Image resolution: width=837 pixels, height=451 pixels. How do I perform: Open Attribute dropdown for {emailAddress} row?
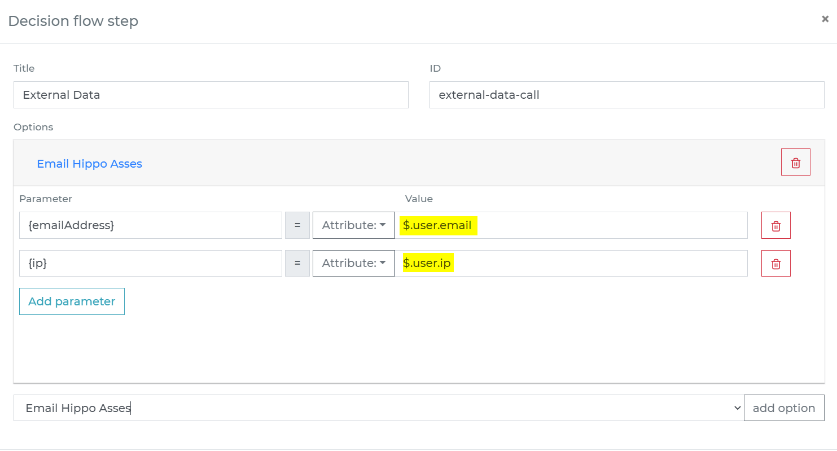[353, 225]
